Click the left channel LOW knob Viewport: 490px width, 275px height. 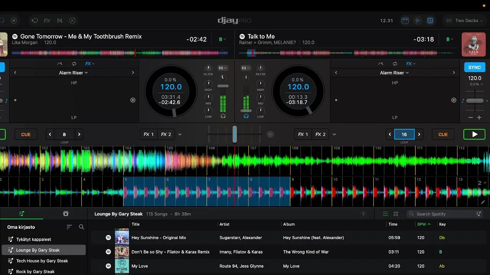point(208,111)
